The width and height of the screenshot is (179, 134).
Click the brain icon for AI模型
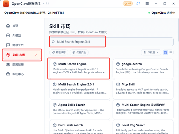coord(8,35)
